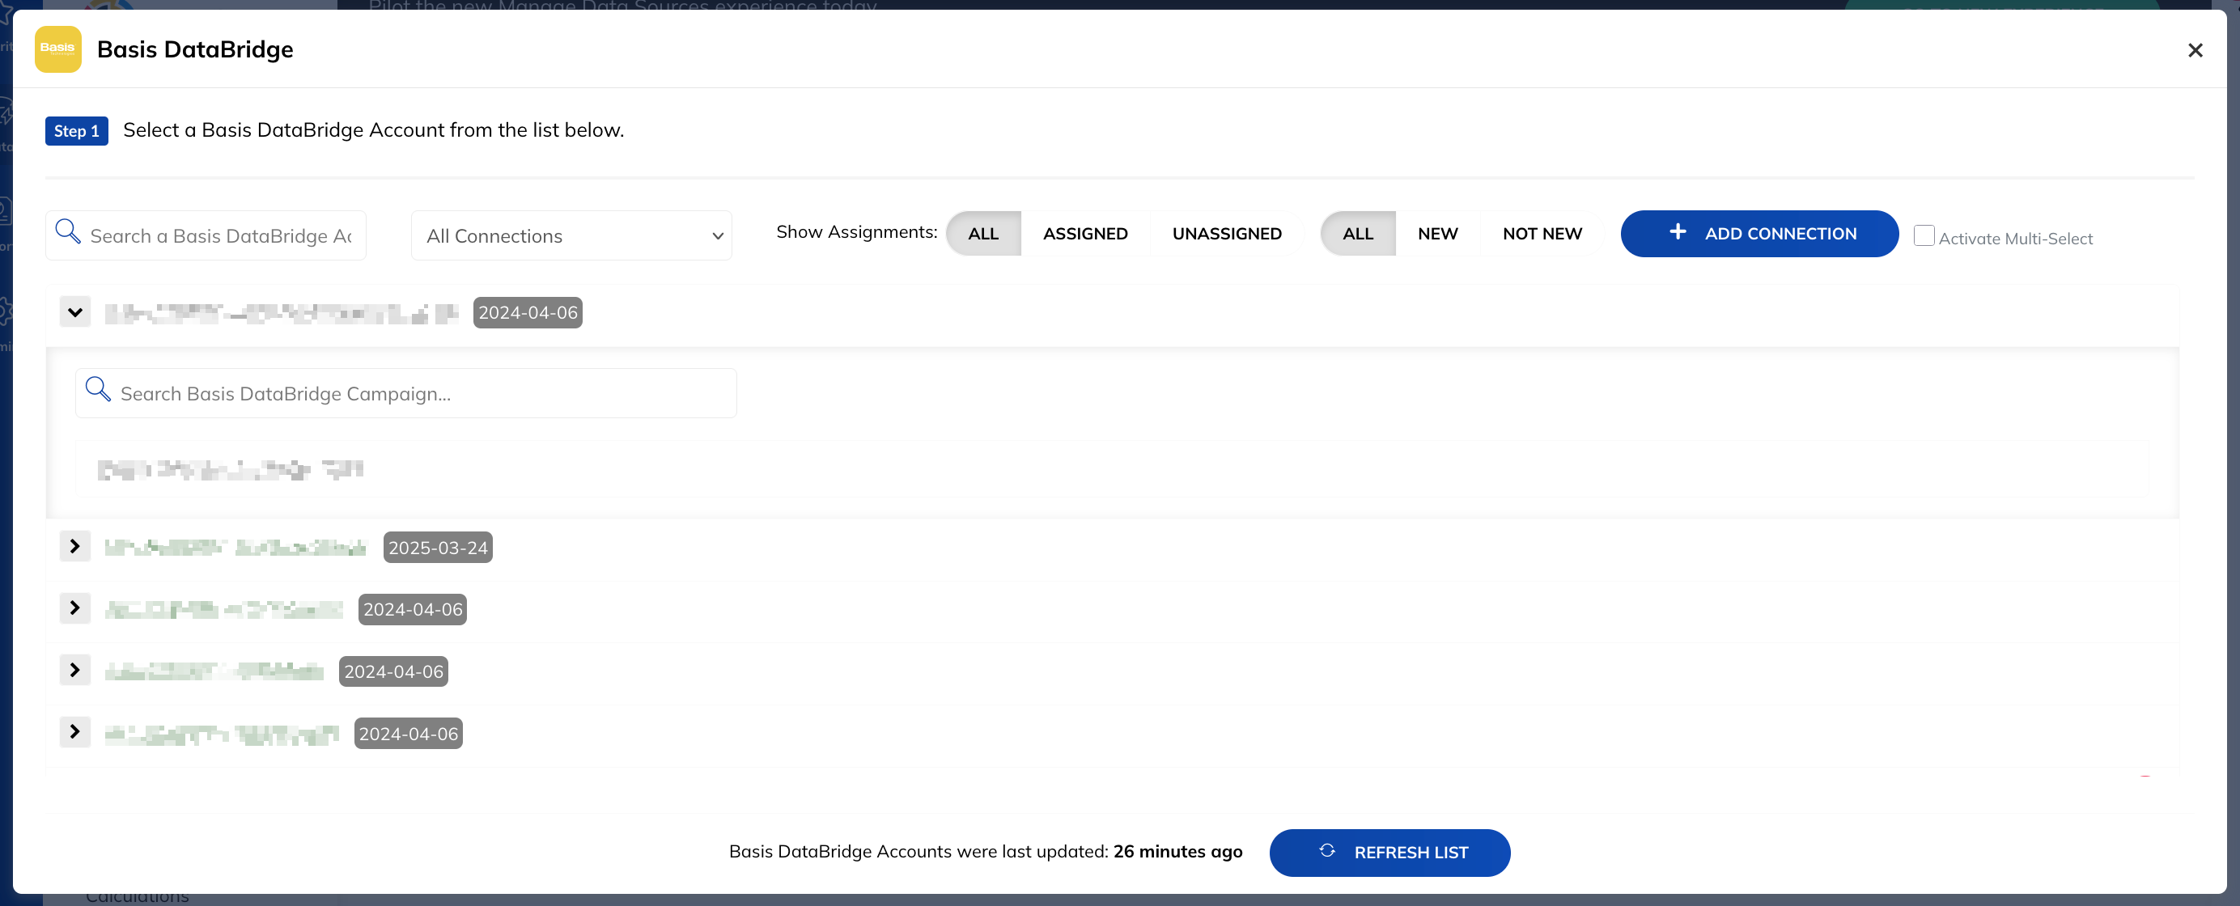The image size is (2240, 906).
Task: Click the 2024-04-06 badge on the expanded account
Action: pyautogui.click(x=528, y=313)
